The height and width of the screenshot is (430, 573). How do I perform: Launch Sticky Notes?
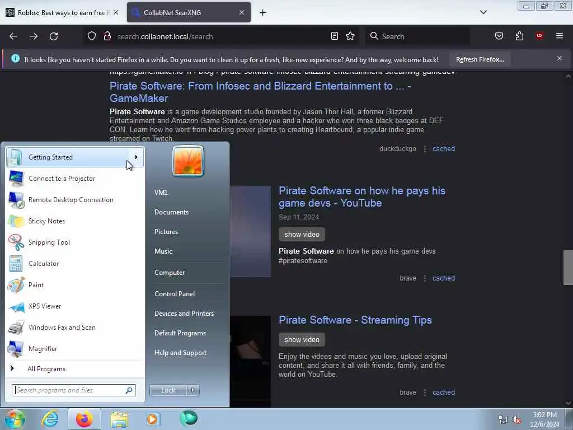click(x=75, y=221)
